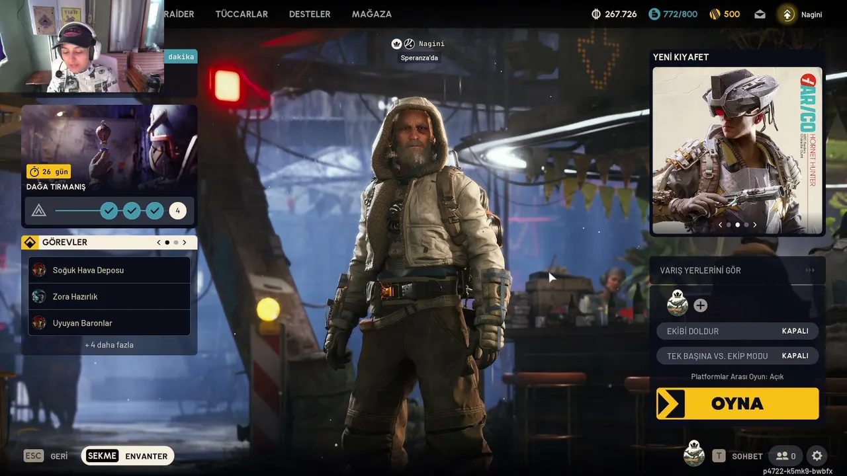The width and height of the screenshot is (847, 476).
Task: Click your squad avatar in the party panel
Action: click(x=678, y=305)
